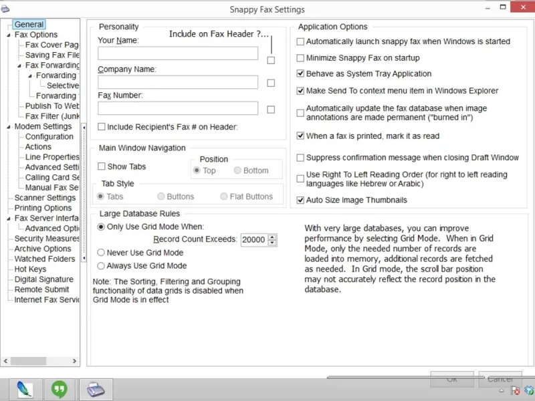The width and height of the screenshot is (535, 401).
Task: Open Line Properties settings
Action: click(x=52, y=157)
